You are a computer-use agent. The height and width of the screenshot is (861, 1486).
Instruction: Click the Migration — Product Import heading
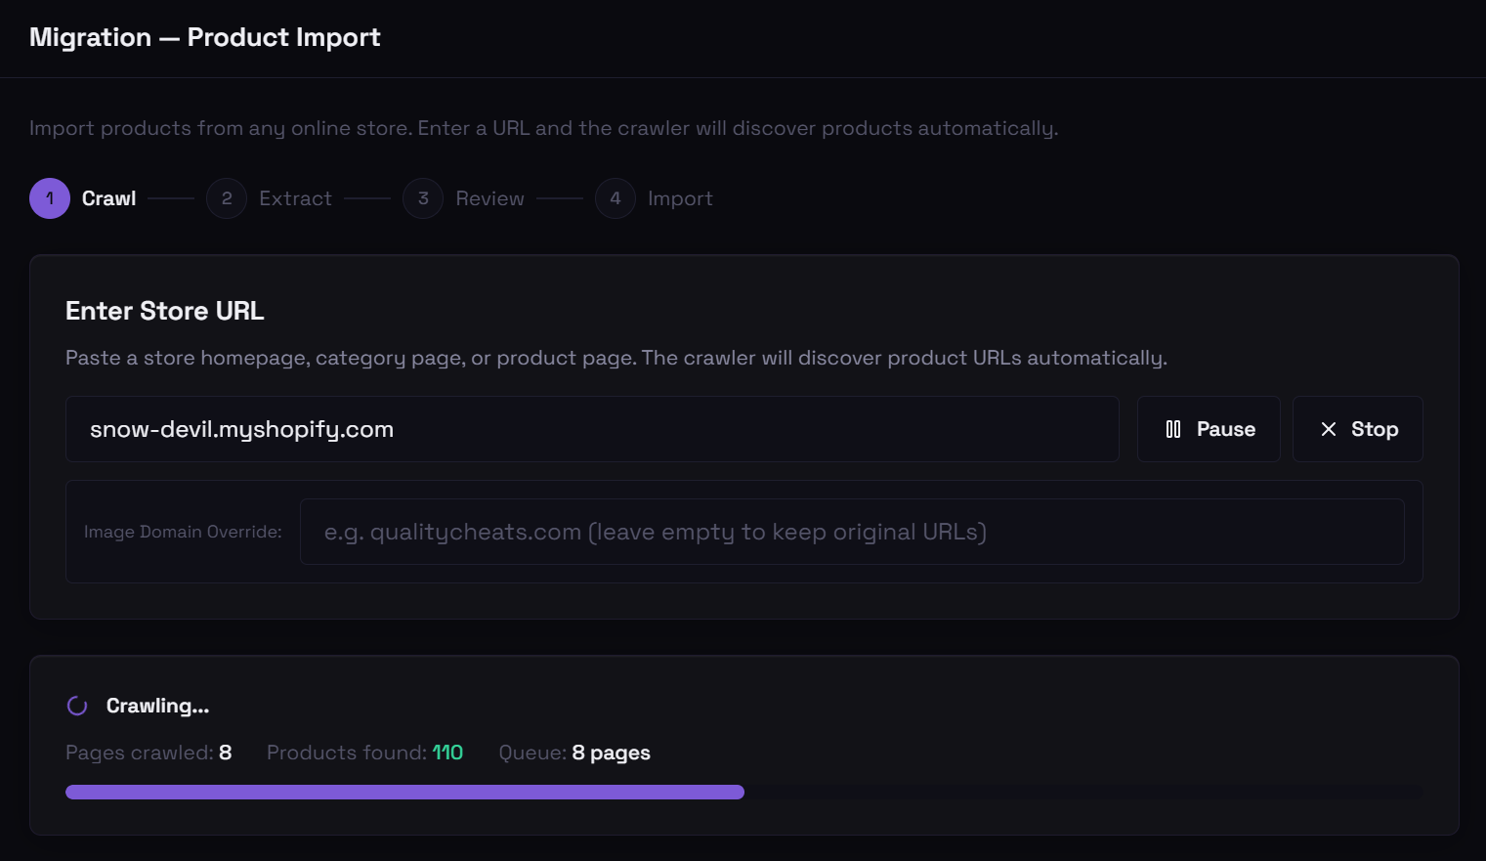pyautogui.click(x=205, y=37)
